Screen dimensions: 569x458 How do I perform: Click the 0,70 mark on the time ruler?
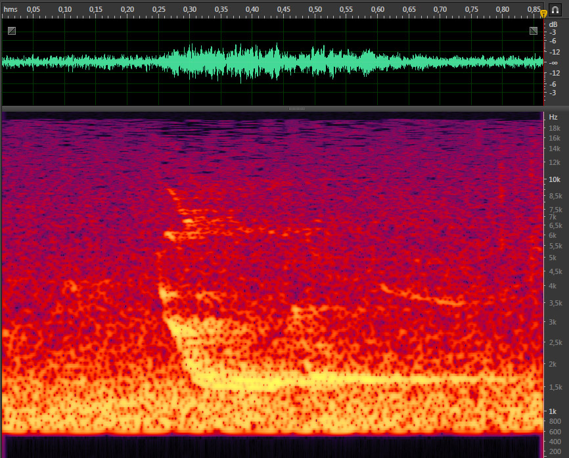click(440, 9)
